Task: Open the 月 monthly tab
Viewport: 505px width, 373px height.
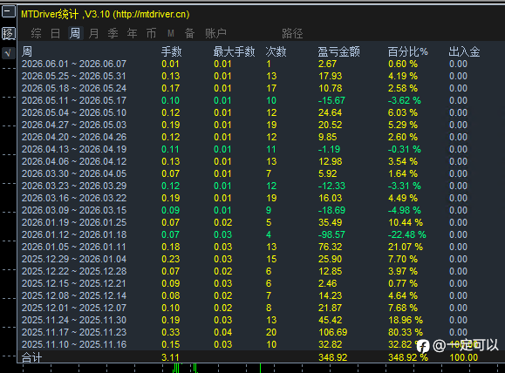Action: coord(93,33)
